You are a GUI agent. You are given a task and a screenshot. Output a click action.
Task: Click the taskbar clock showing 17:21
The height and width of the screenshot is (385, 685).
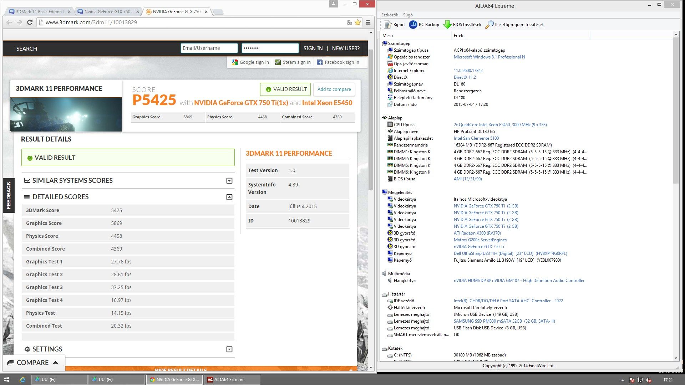[668, 380]
